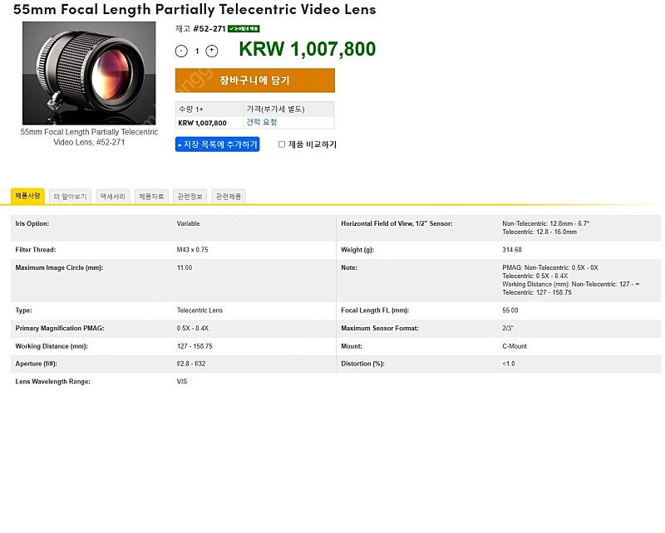The image size is (665, 533).
Task: Open the 액세서리 tab
Action: (113, 197)
